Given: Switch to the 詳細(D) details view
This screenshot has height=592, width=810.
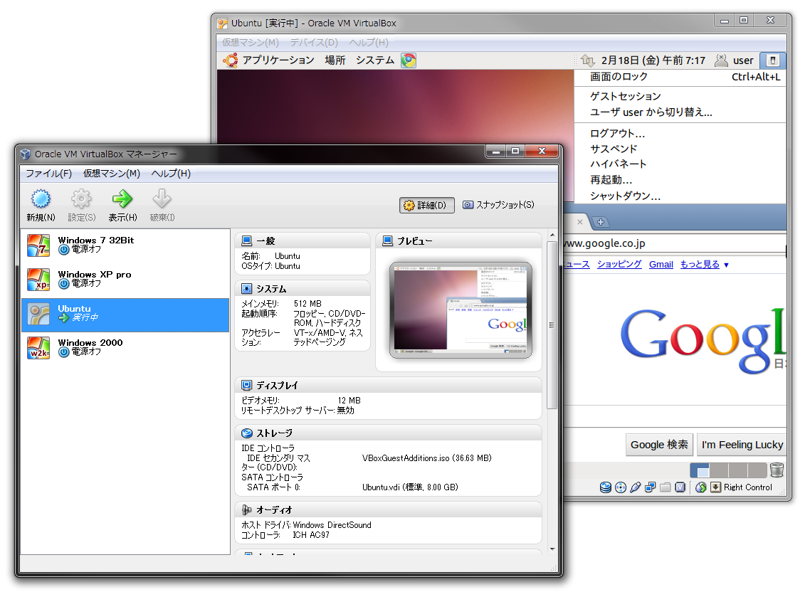Looking at the screenshot, I should tap(426, 205).
